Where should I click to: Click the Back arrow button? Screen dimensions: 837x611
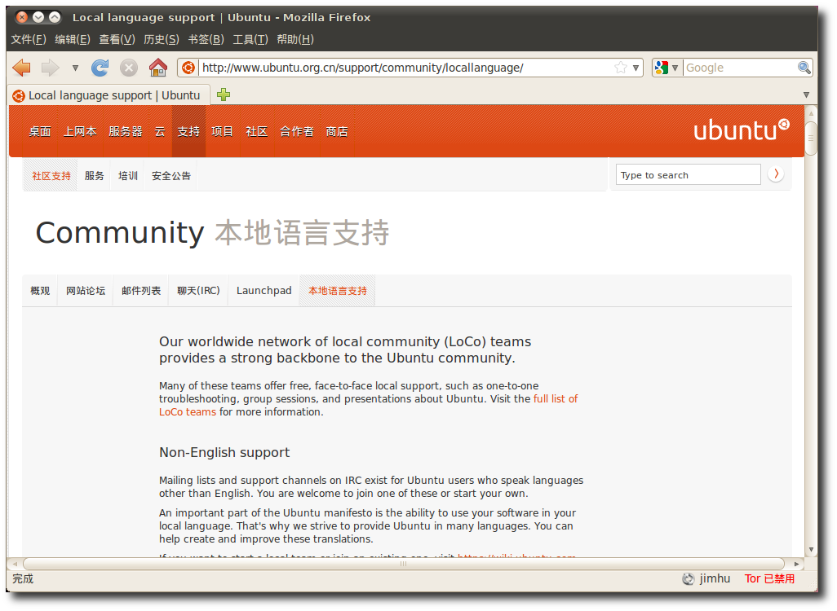pyautogui.click(x=21, y=68)
